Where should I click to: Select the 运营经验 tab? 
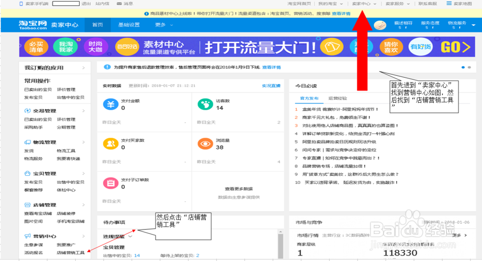pyautogui.click(x=337, y=98)
